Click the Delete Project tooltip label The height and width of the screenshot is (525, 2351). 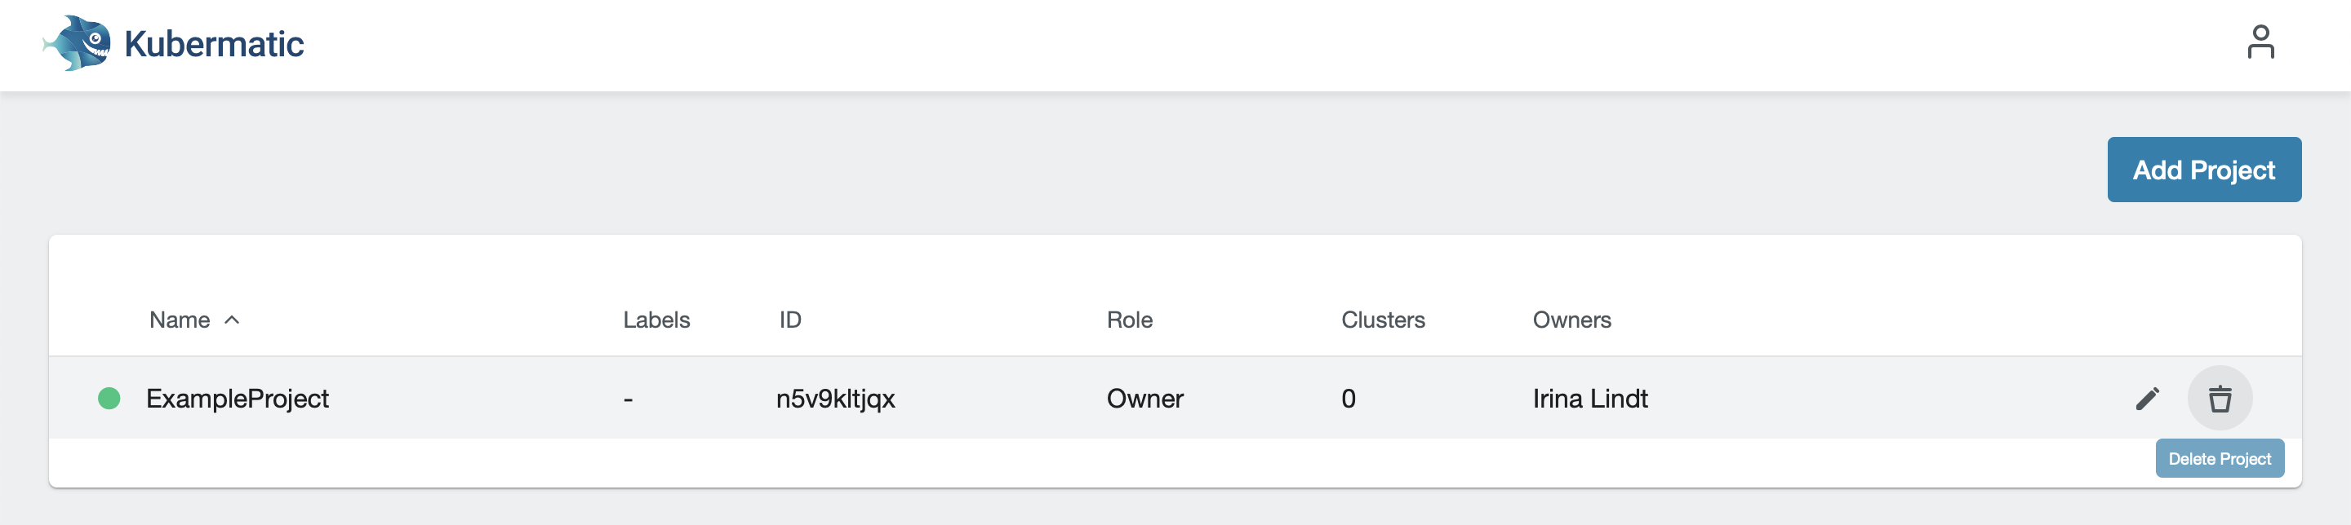click(x=2219, y=458)
